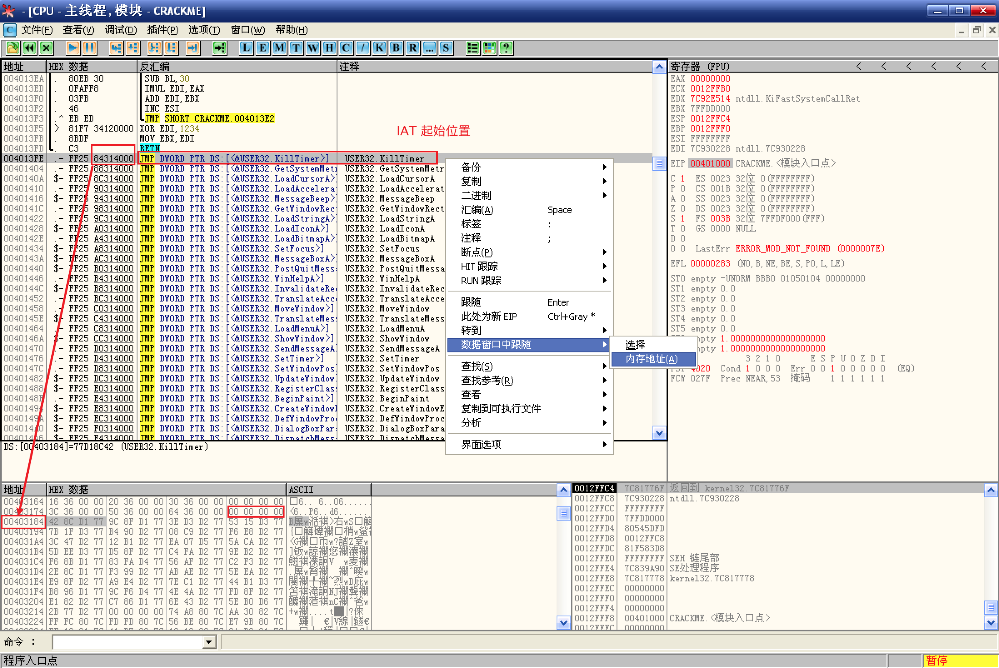The height and width of the screenshot is (668, 999).
Task: Click the Open file toolbar icon
Action: pos(13,48)
